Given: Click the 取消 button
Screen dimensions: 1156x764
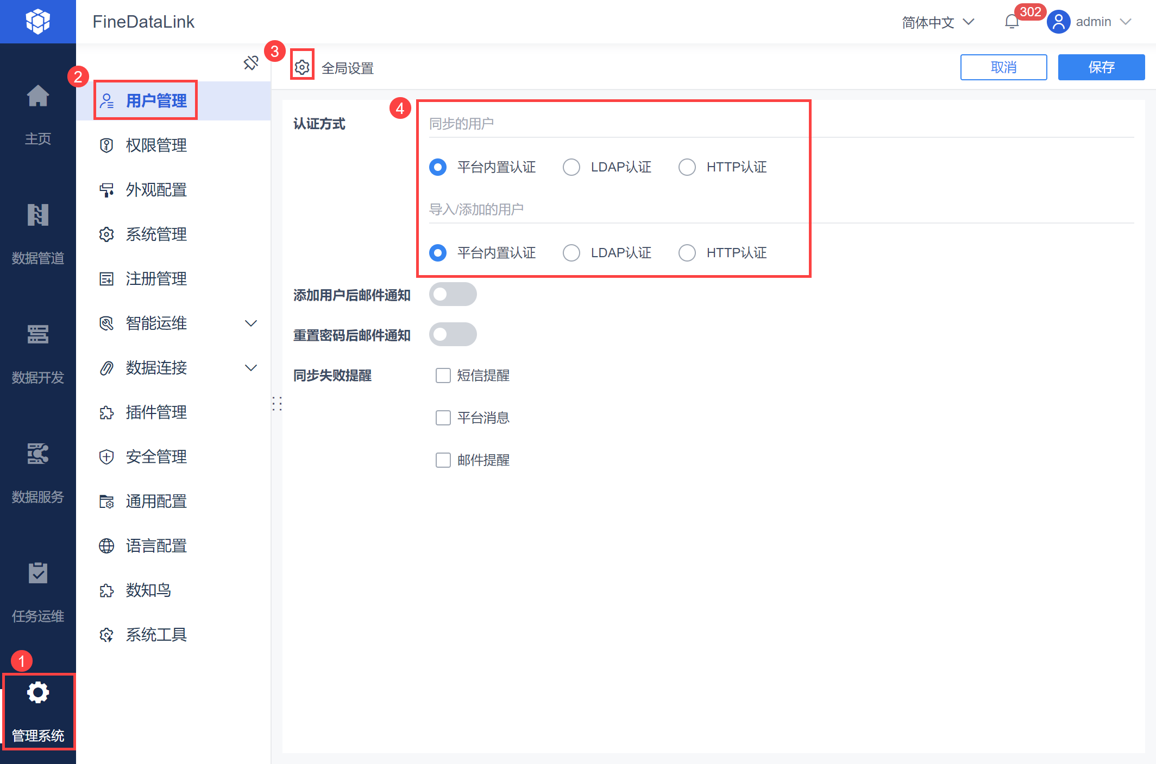Looking at the screenshot, I should [1003, 67].
